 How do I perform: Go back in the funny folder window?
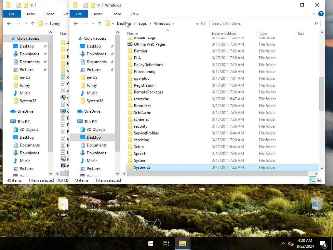tap(9, 23)
